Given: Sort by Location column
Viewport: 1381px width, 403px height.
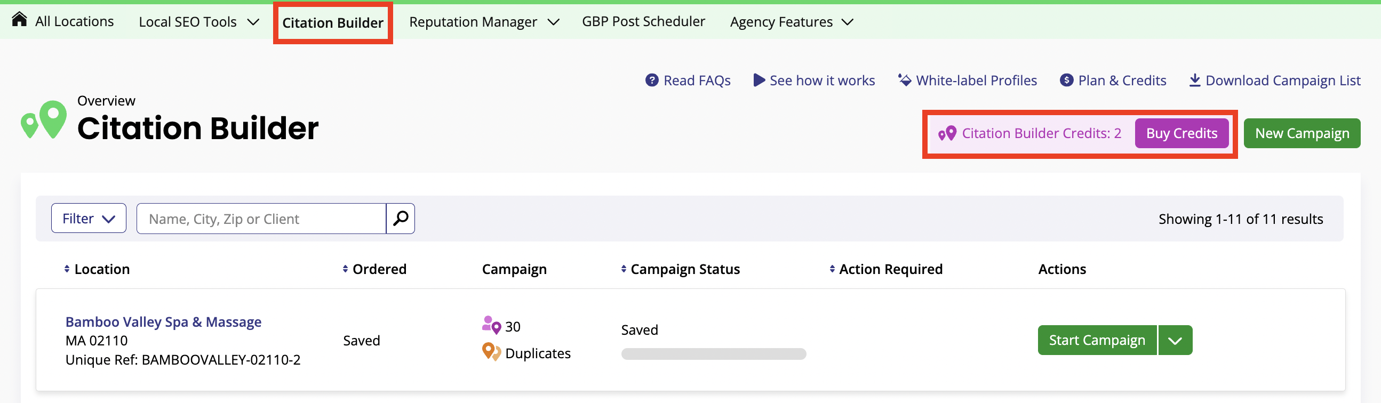Looking at the screenshot, I should coord(97,269).
